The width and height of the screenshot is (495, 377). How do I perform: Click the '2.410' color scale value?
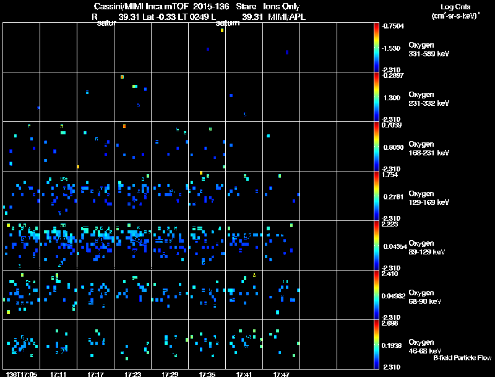pyautogui.click(x=390, y=274)
